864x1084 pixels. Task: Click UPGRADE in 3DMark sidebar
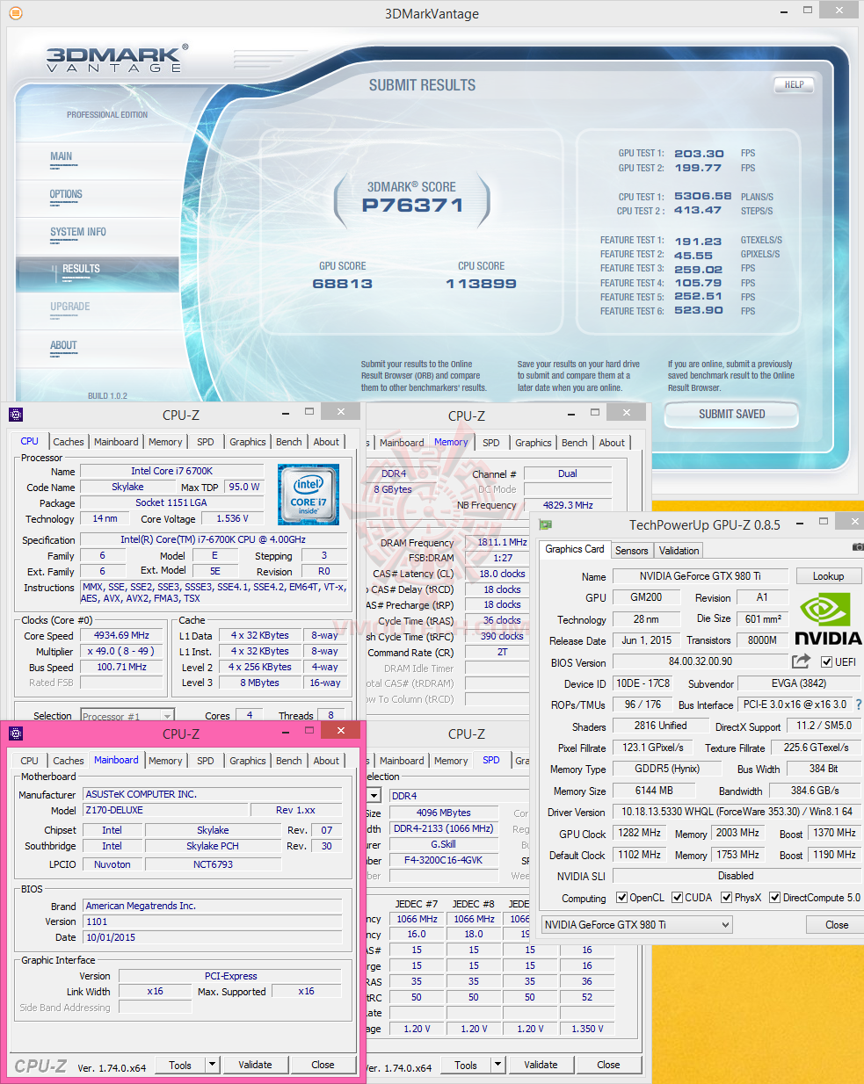(x=70, y=307)
